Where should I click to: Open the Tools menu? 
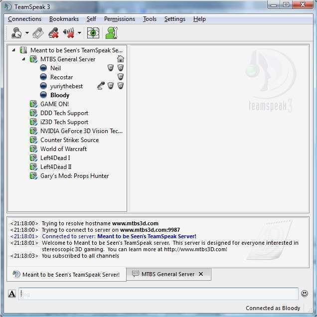point(150,19)
